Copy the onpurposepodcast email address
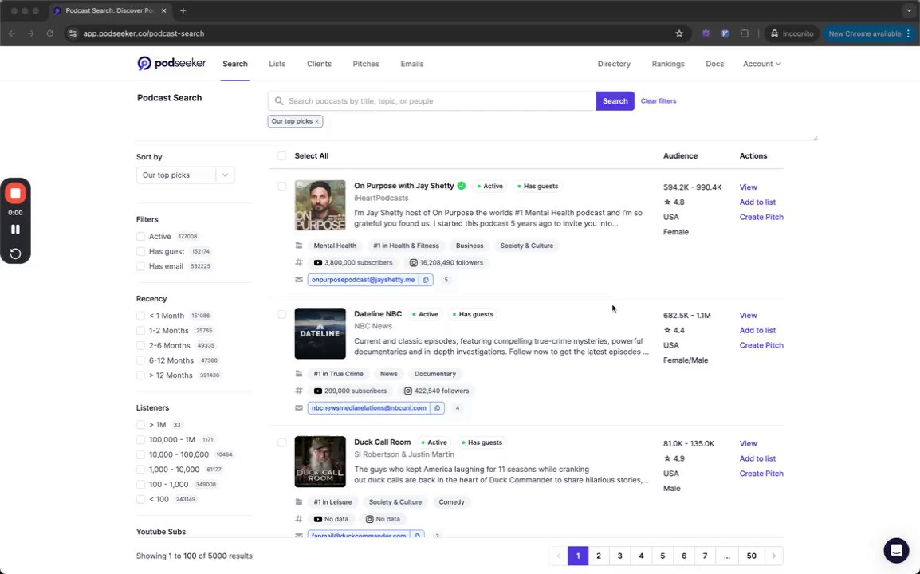 (427, 280)
